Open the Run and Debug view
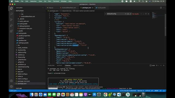The image size is (175, 98). 11,25
